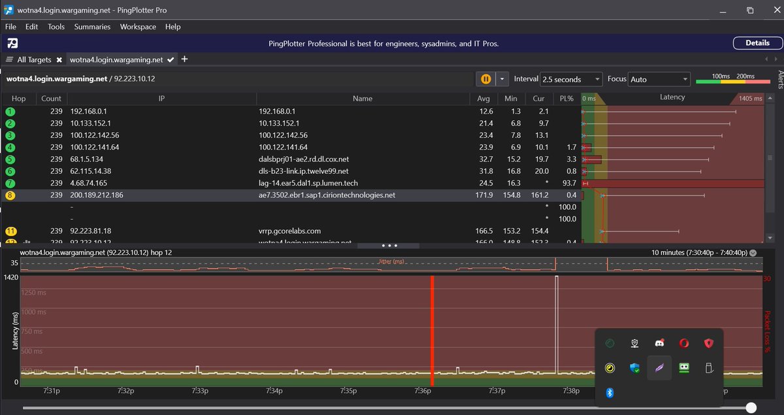Click the purple feather tray icon

click(x=659, y=368)
